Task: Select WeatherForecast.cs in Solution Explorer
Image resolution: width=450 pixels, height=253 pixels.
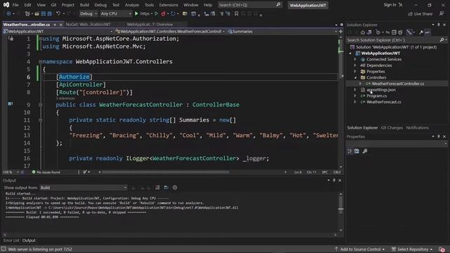Action: point(384,102)
